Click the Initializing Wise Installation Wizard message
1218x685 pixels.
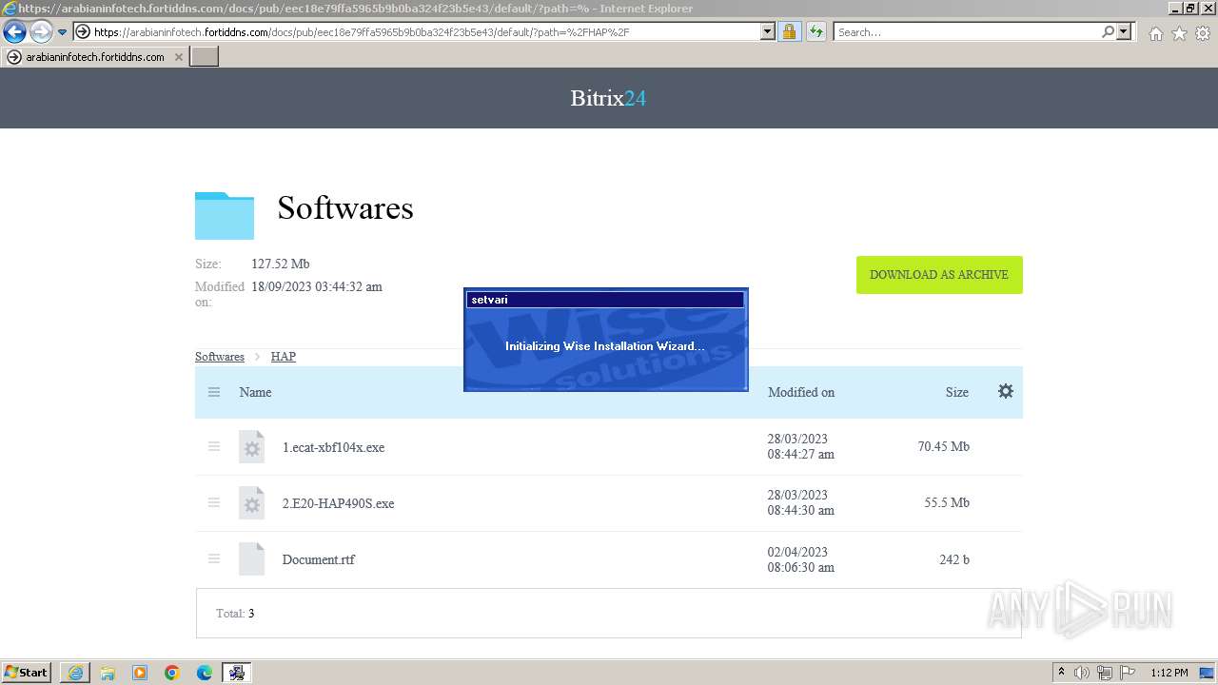click(605, 346)
